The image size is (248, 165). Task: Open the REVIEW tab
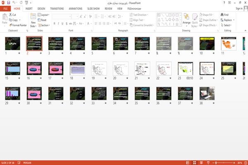(108, 9)
